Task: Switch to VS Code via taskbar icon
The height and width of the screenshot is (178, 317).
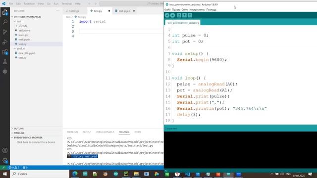Action: [187, 174]
